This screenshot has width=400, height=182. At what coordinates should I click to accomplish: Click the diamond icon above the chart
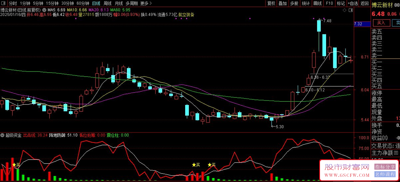344,10
